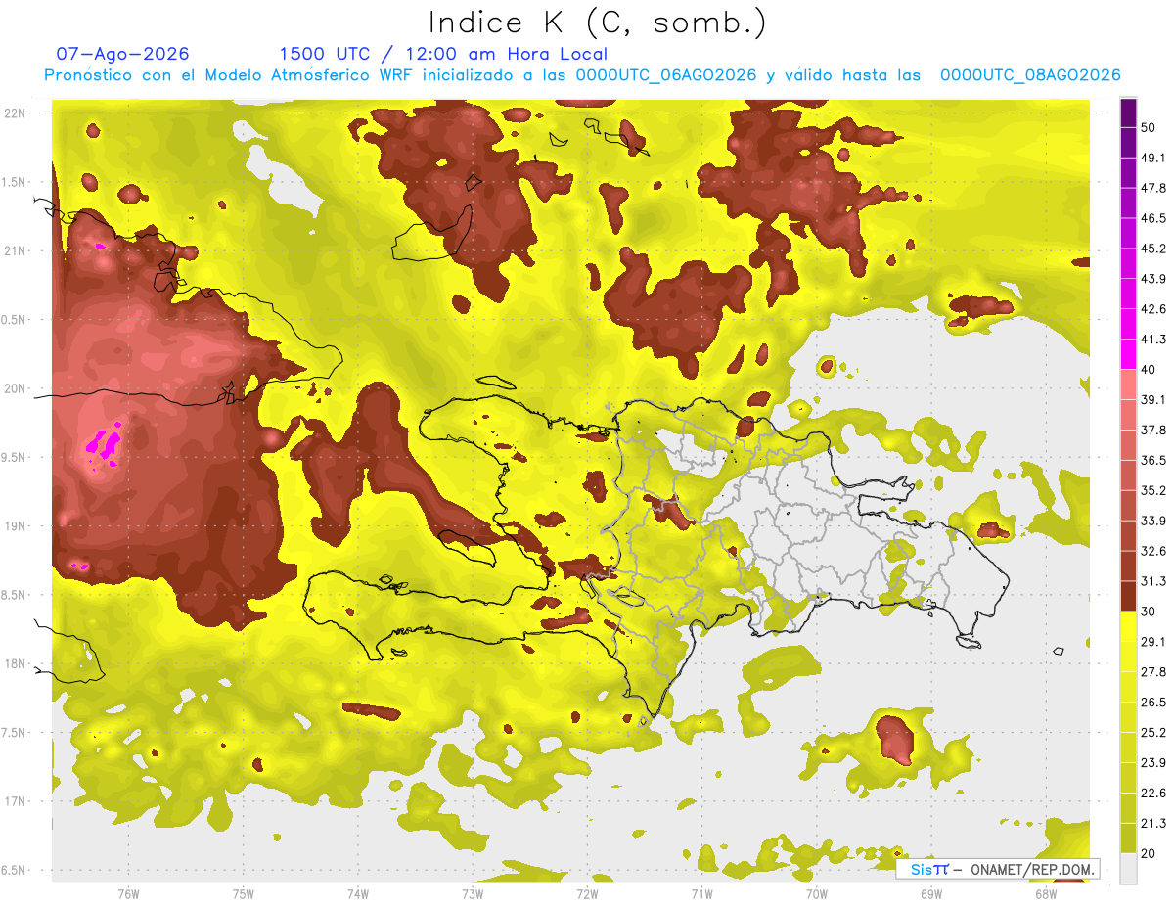
Task: Click the '74W' longitude axis label
Action: [358, 893]
